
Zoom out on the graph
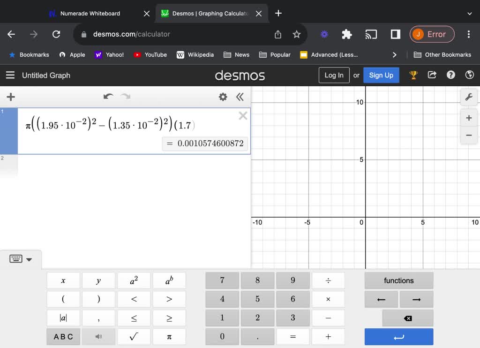468,135
